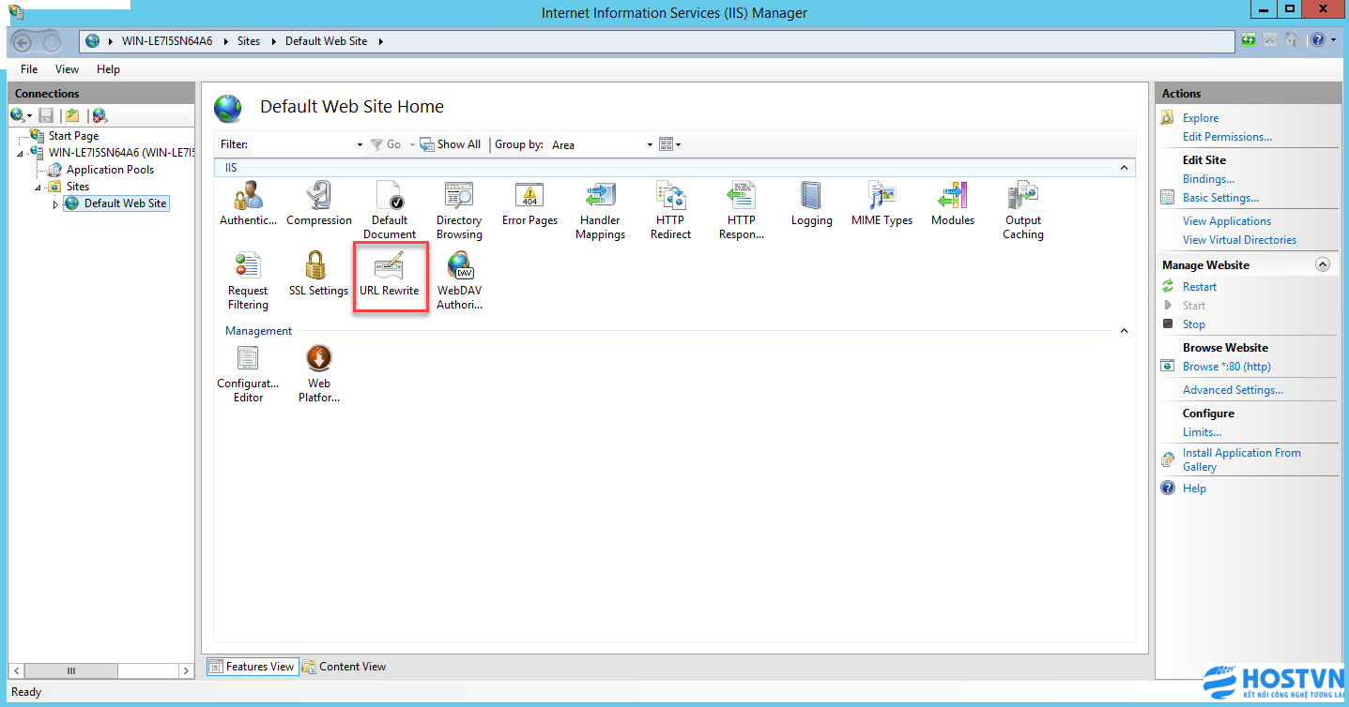Collapse the Sites tree node
The height and width of the screenshot is (707, 1349).
[38, 187]
